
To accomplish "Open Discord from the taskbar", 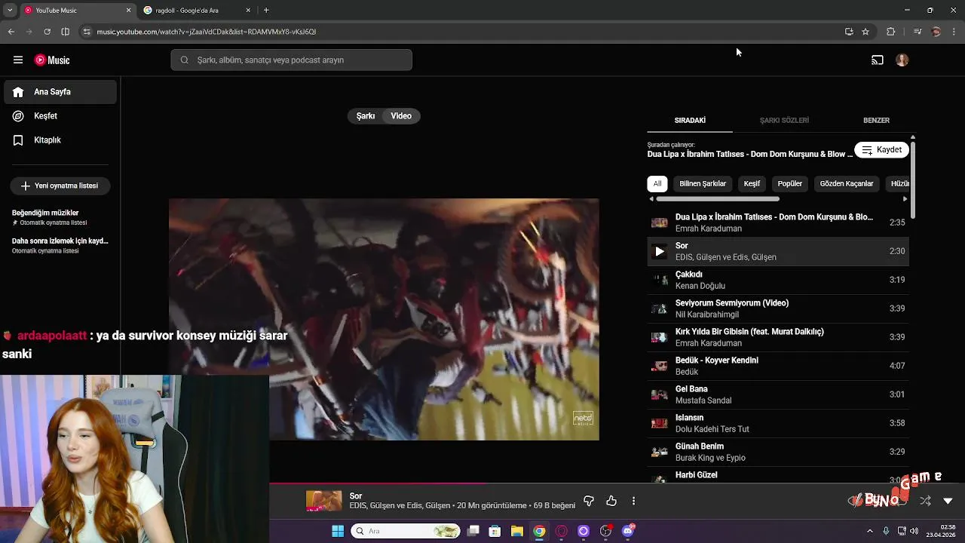I will click(x=627, y=531).
